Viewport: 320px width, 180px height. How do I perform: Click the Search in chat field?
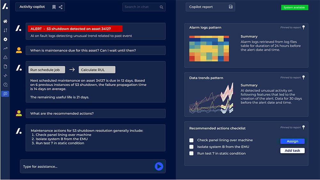[x=141, y=7]
